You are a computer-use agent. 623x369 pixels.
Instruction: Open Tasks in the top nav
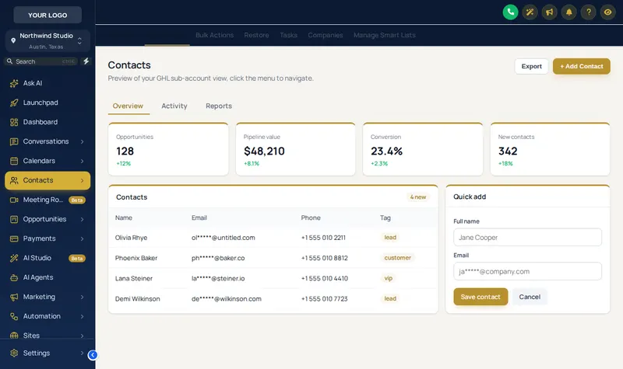(x=288, y=35)
